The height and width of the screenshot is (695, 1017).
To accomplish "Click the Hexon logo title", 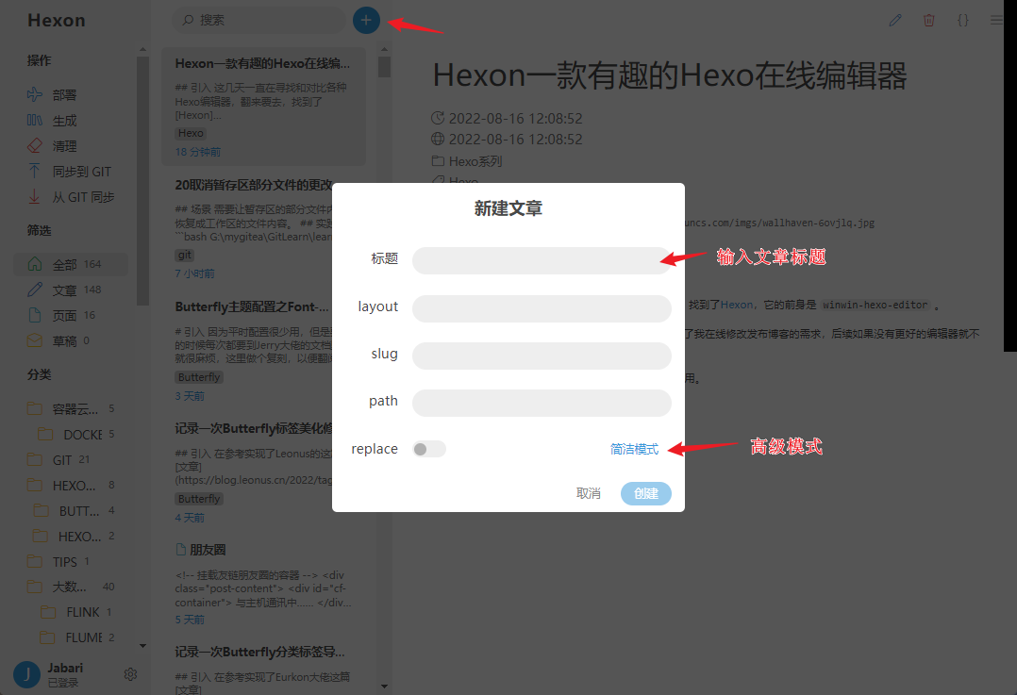I will point(57,20).
